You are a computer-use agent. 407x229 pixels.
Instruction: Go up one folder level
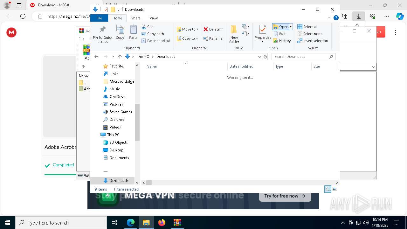pos(120,57)
